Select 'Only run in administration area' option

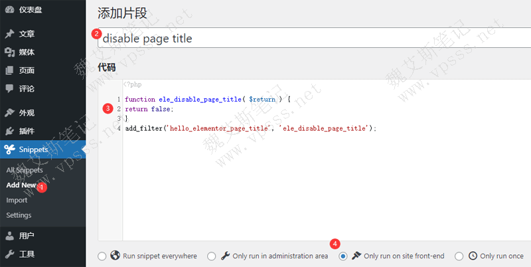pos(211,256)
